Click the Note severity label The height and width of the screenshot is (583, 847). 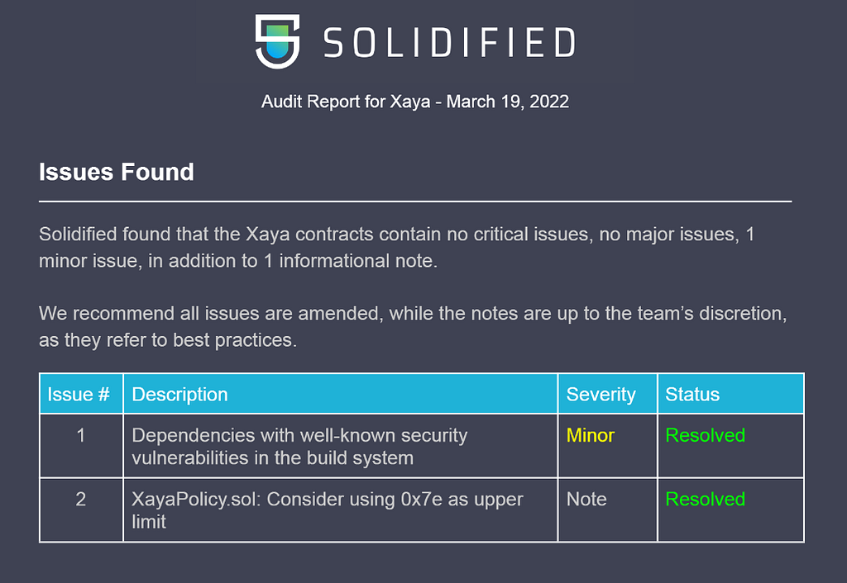[x=586, y=499]
